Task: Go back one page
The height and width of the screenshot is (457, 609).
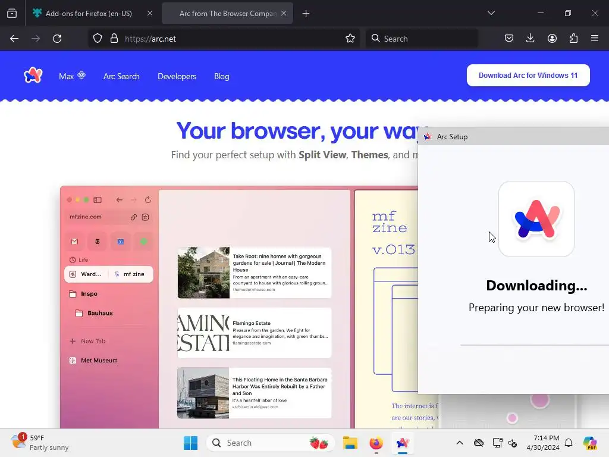Action: (14, 39)
